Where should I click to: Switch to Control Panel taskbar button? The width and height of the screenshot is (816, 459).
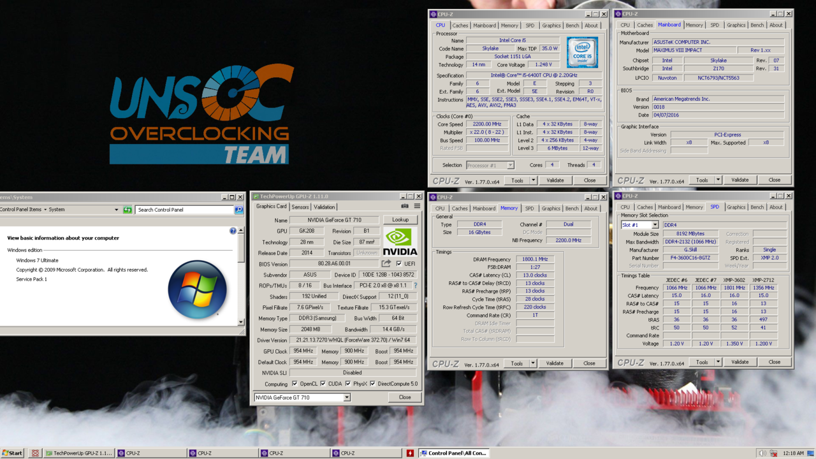453,453
